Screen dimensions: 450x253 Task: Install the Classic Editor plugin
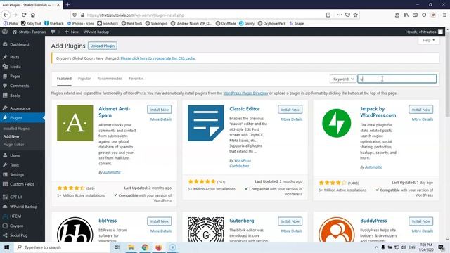(x=290, y=110)
